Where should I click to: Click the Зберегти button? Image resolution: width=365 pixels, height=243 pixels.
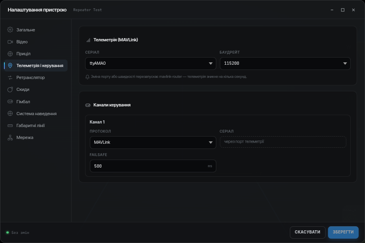(x=343, y=232)
